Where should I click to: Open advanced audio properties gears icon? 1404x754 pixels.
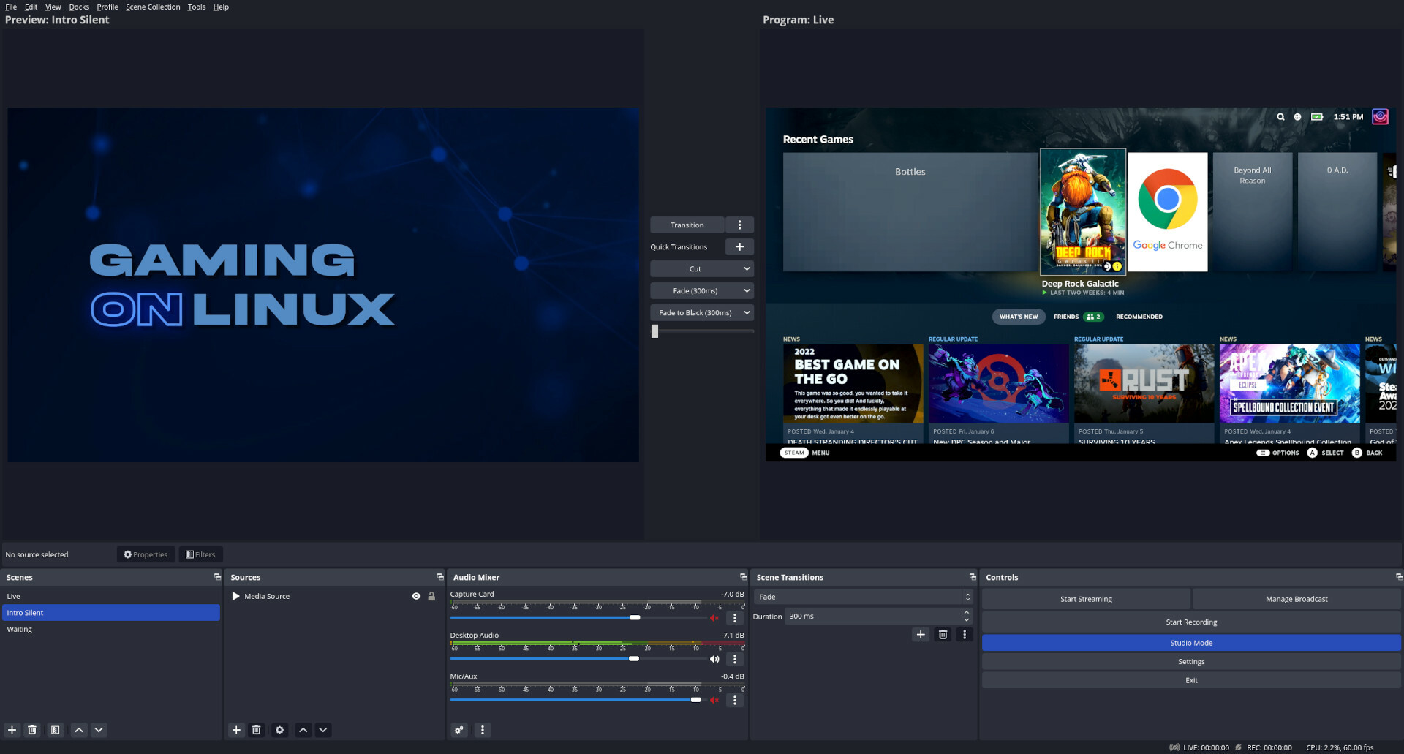(x=459, y=730)
